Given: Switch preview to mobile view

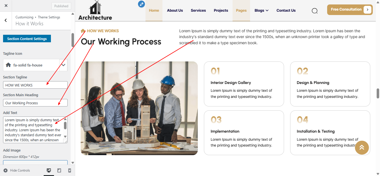Looking at the screenshot, I should [x=70, y=170].
